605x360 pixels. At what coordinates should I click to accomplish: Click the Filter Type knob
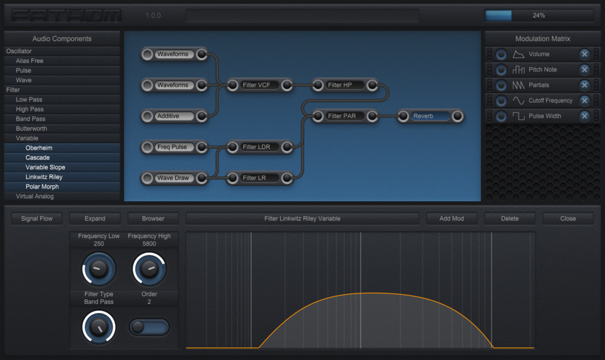(x=99, y=327)
